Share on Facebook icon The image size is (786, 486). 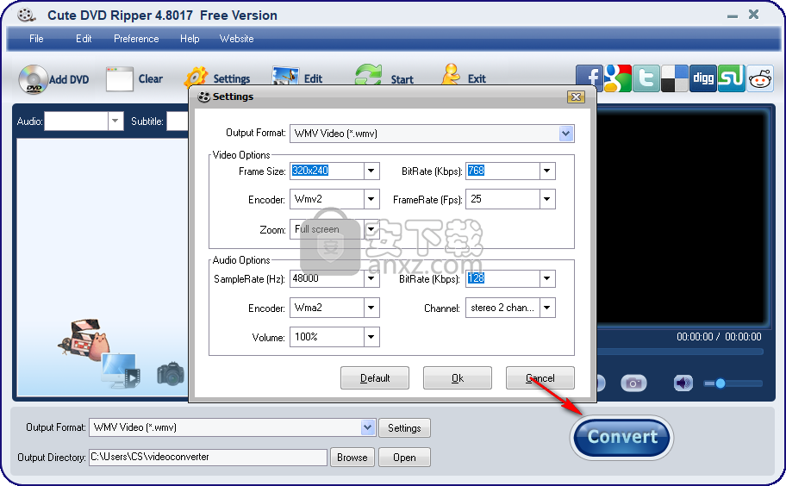point(589,78)
